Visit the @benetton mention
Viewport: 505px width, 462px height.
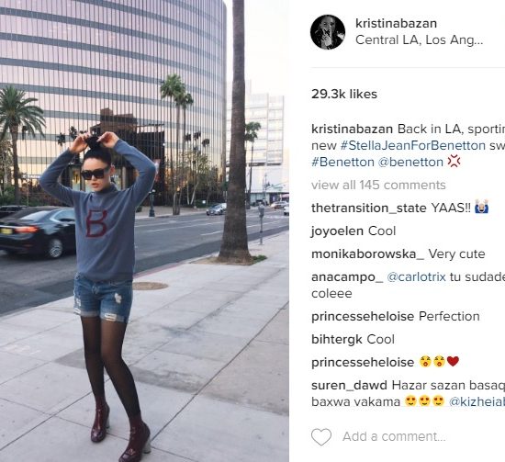[410, 162]
